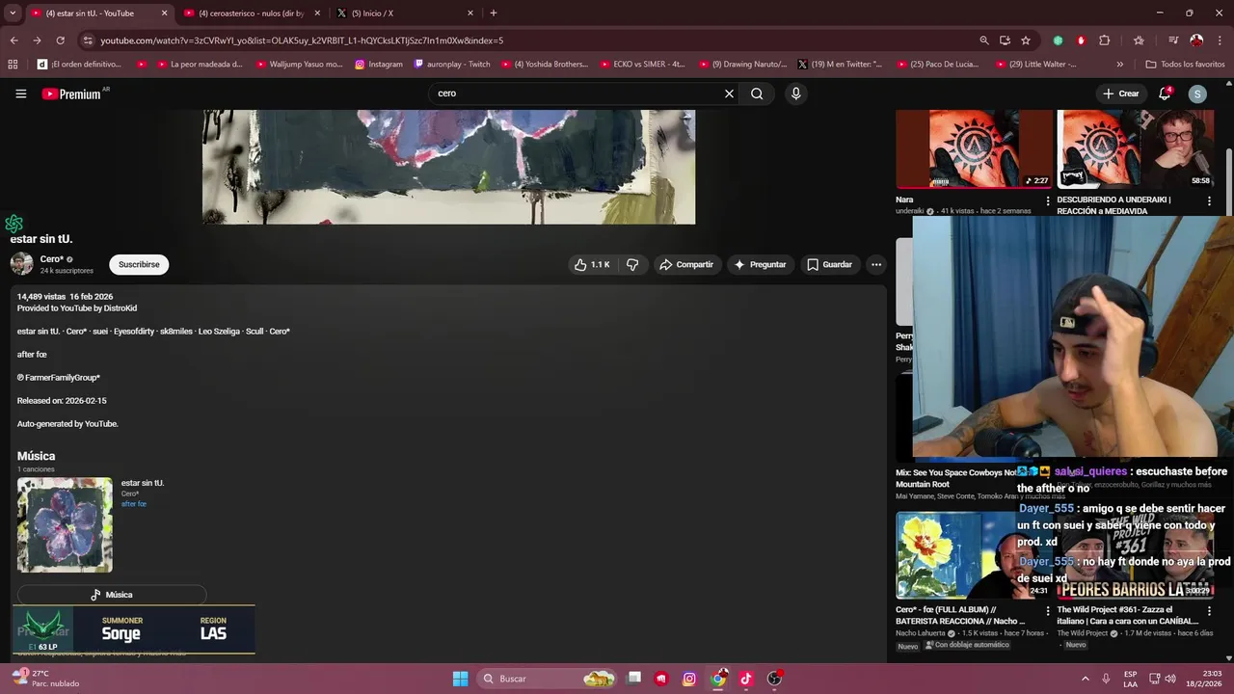1234x694 pixels.
Task: Click the Preguntar button
Action: click(760, 264)
